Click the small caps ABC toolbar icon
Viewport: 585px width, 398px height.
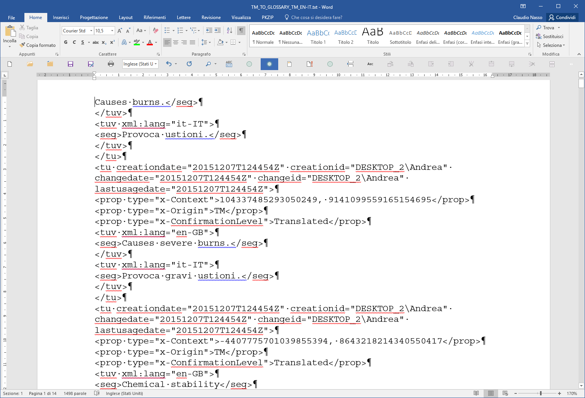(x=370, y=64)
